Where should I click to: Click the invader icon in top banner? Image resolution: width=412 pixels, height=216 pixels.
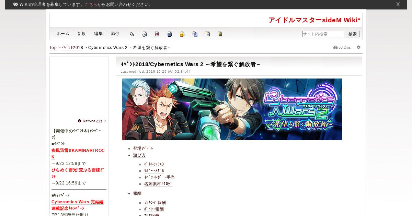click(x=16, y=4)
